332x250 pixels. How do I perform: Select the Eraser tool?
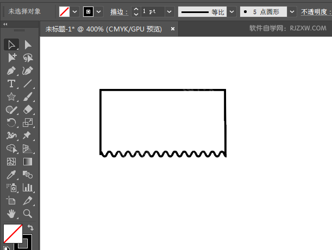click(28, 110)
